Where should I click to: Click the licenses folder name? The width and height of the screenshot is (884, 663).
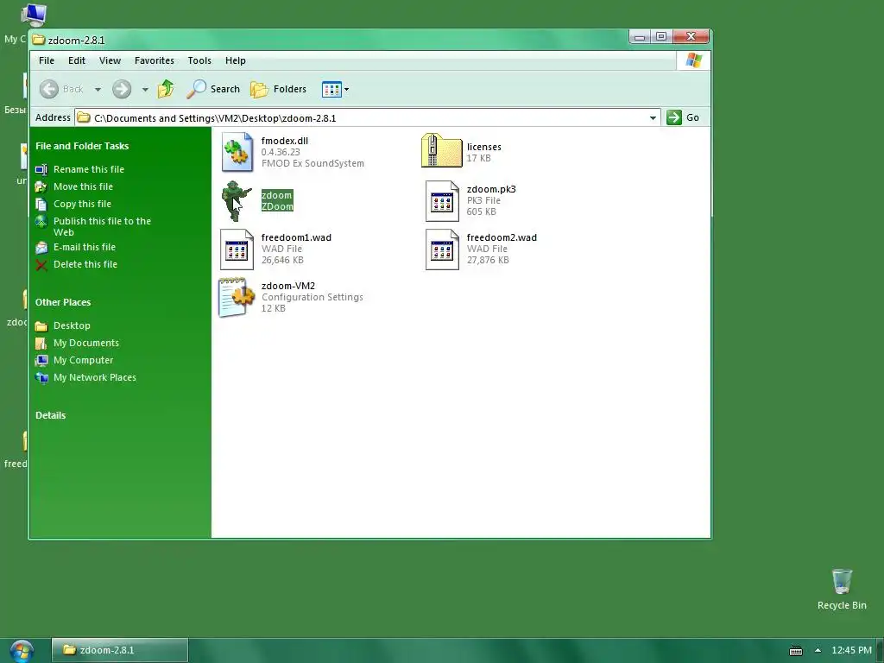coord(483,147)
